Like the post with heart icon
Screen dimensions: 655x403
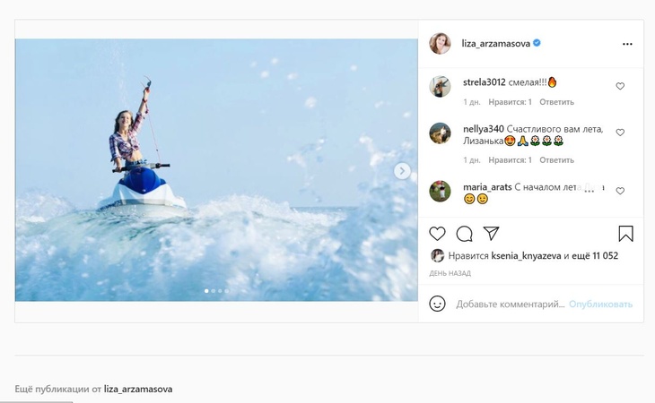(x=437, y=234)
